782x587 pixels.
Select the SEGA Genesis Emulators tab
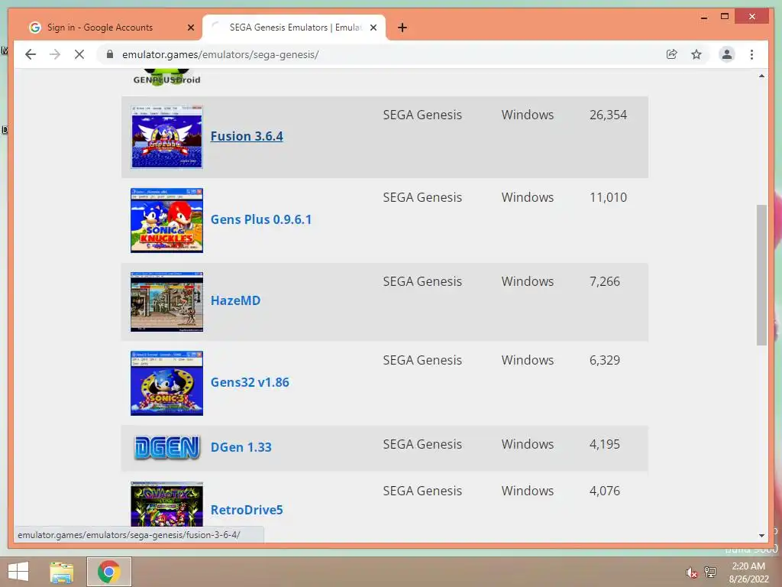(294, 28)
